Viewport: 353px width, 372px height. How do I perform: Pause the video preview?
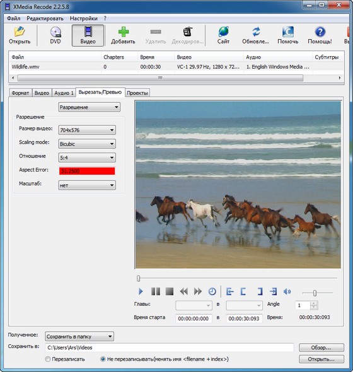pos(156,291)
